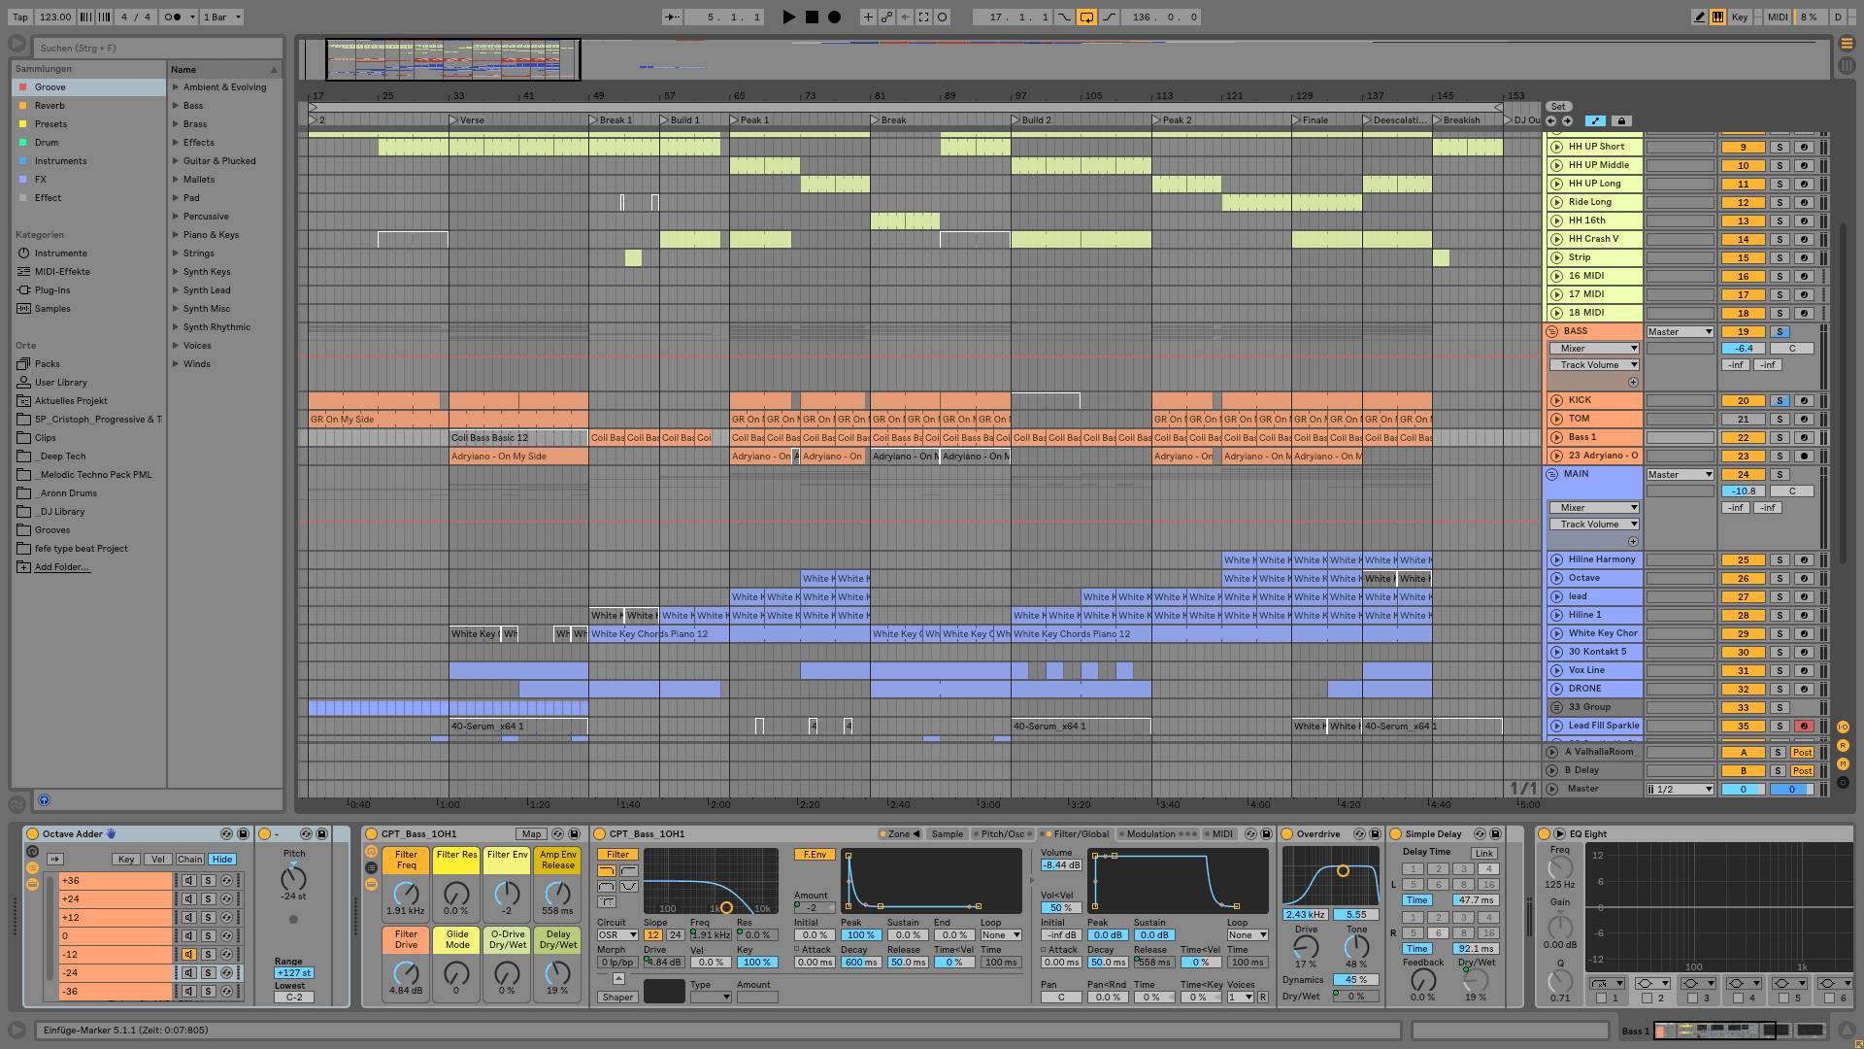Click the Re-enable Automation arrow icon

tap(905, 17)
